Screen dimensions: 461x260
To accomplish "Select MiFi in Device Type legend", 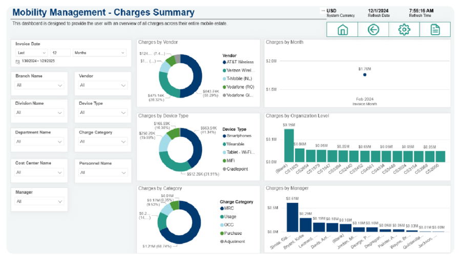I will pos(229,160).
